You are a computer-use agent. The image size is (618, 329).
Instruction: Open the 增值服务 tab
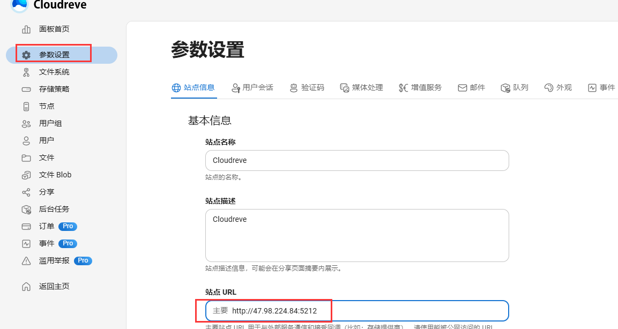(421, 87)
